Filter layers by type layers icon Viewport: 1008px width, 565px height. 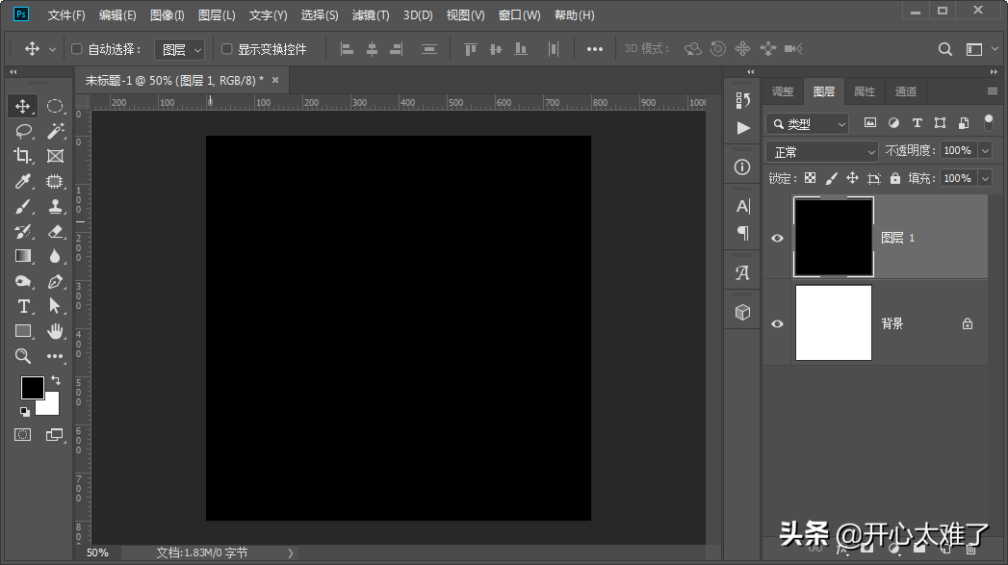click(x=918, y=123)
